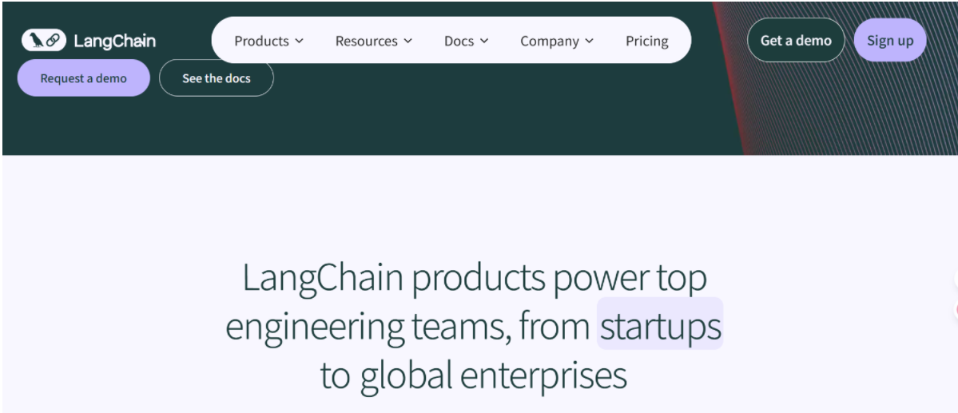Click the "to global enterprises" heading line
The height and width of the screenshot is (413, 958).
click(473, 375)
